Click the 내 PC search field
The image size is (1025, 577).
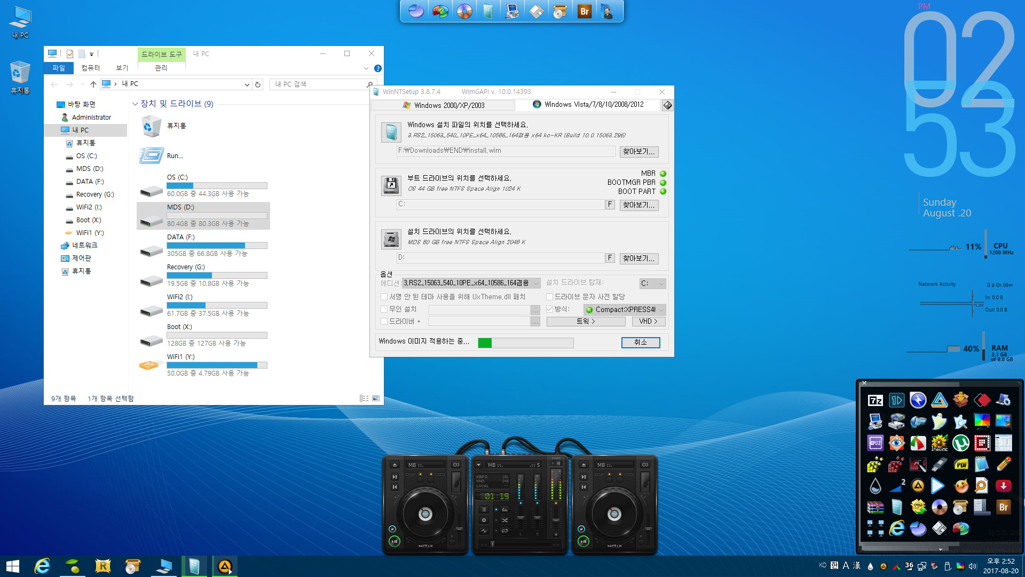pyautogui.click(x=322, y=84)
